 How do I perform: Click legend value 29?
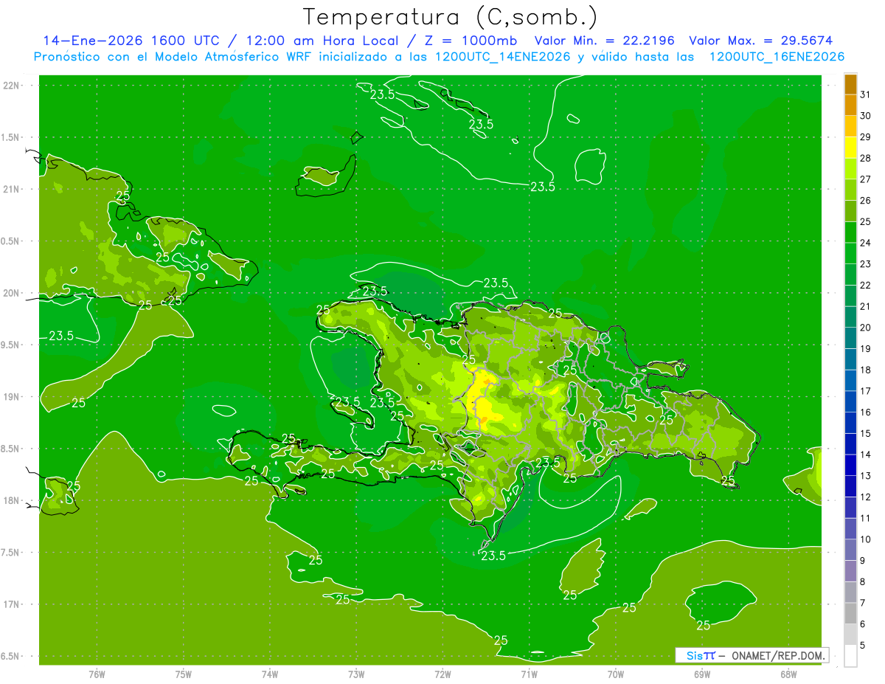click(x=866, y=137)
